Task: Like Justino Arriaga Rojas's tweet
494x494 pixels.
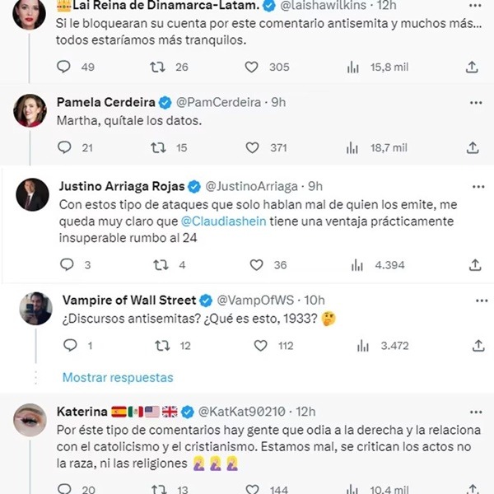Action: tap(256, 265)
